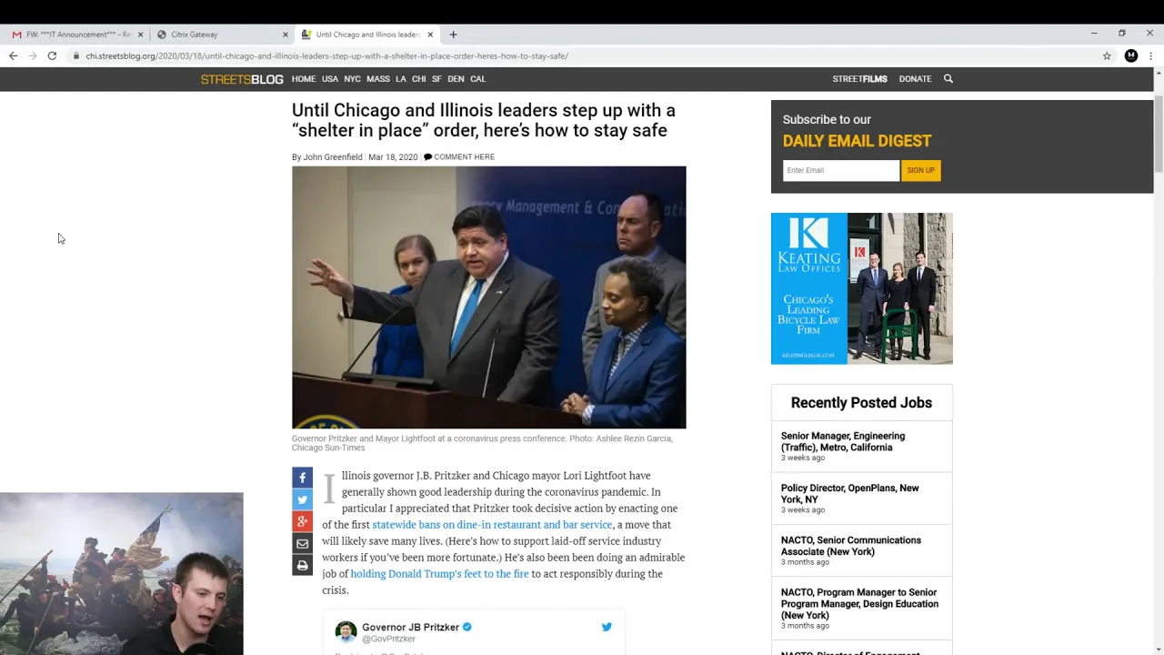The width and height of the screenshot is (1164, 655).
Task: Print the article with printer icon
Action: (x=302, y=565)
